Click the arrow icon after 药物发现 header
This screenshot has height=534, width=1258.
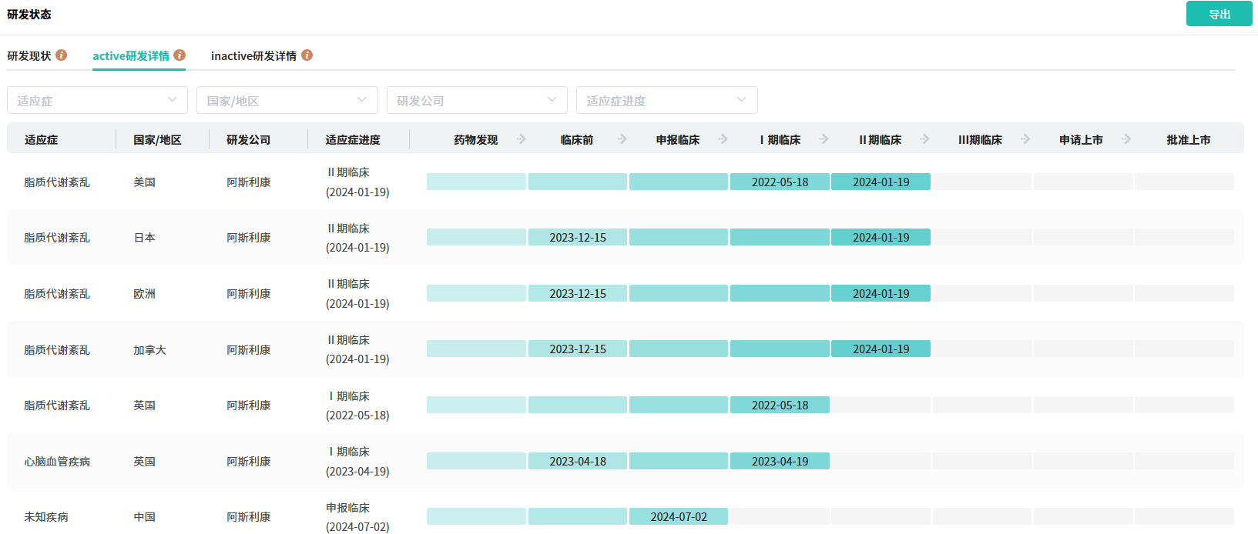[522, 139]
